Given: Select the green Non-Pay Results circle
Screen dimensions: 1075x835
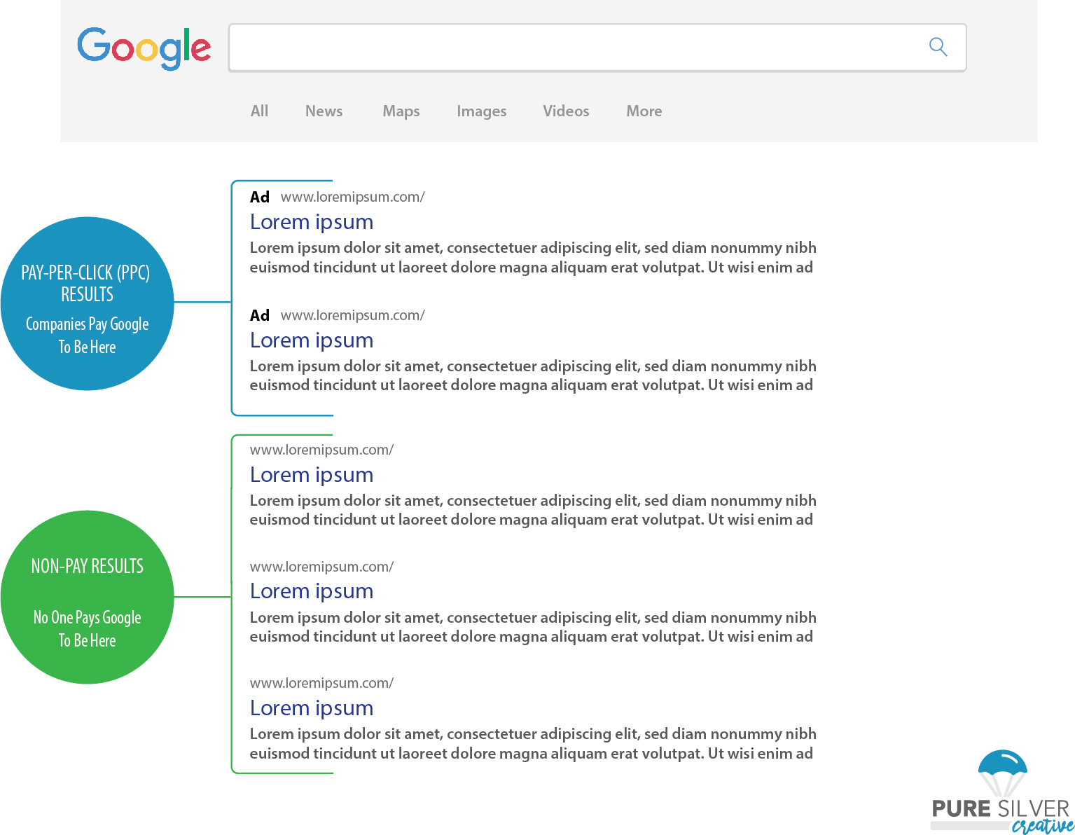Looking at the screenshot, I should 88,597.
